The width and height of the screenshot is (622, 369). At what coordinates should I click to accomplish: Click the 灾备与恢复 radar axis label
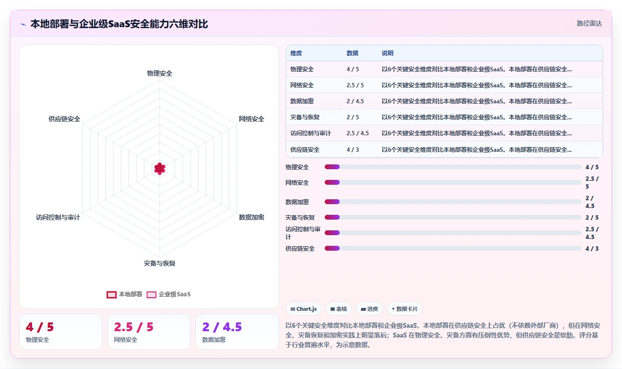pyautogui.click(x=160, y=263)
